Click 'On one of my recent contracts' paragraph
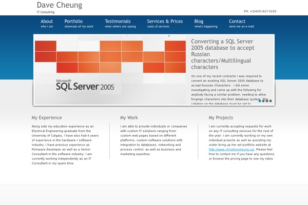Viewport: 308px width, 205px height. coord(228,90)
